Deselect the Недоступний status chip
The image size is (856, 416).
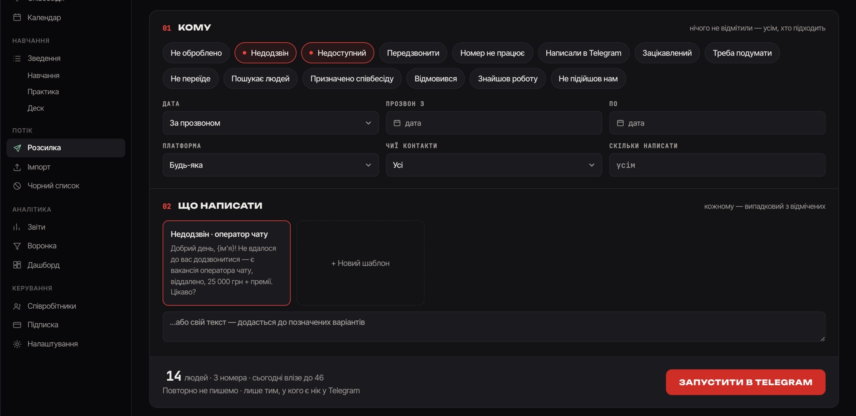click(338, 53)
